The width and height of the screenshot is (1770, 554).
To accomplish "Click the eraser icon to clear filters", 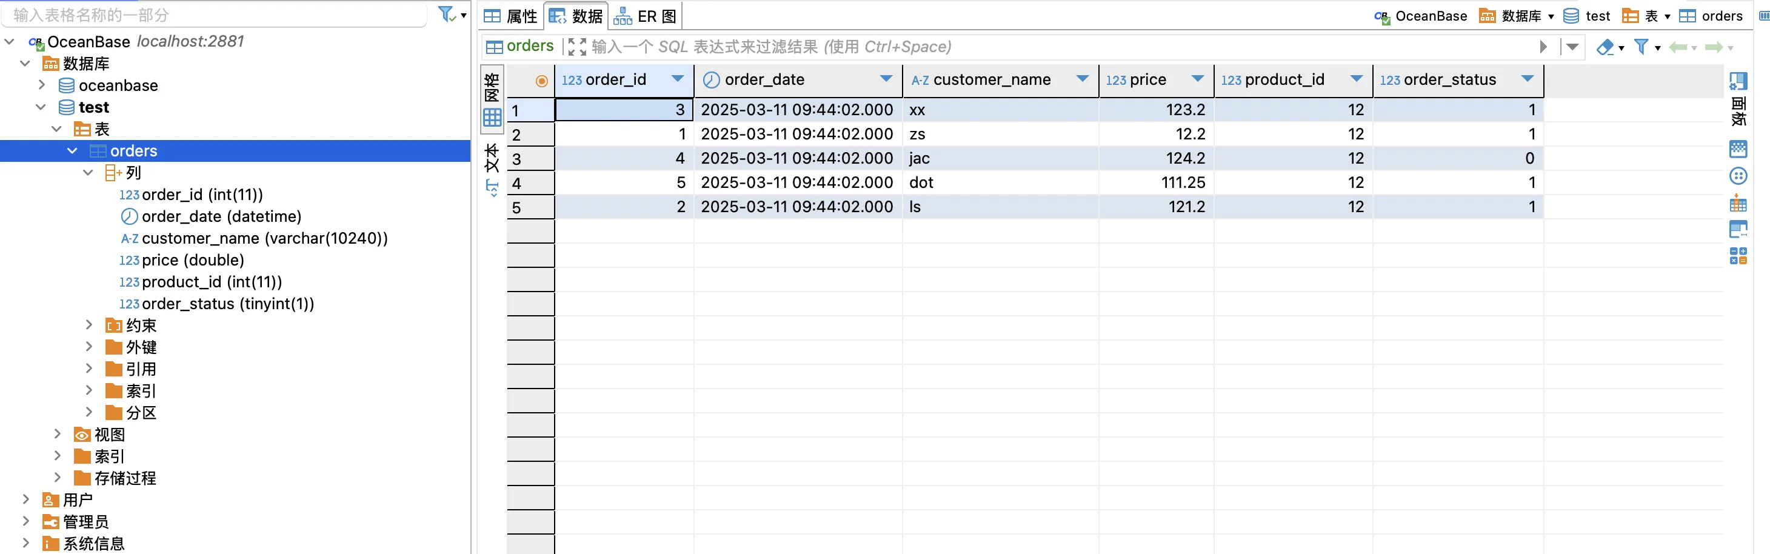I will [x=1605, y=47].
